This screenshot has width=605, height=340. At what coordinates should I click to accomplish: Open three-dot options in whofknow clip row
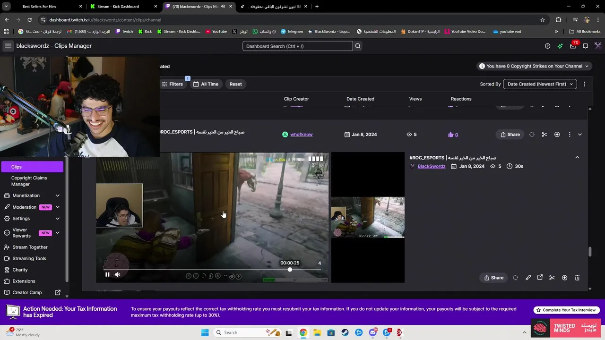(569, 135)
